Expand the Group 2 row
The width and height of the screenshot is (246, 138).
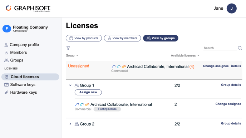[70, 124]
